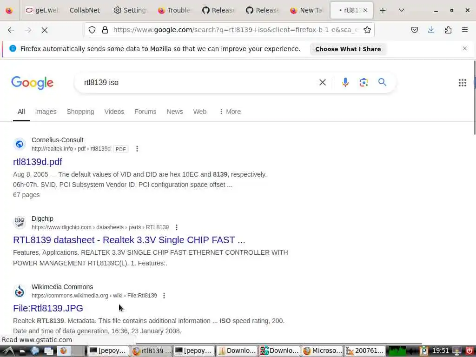List all tabs dropdown arrow
The height and width of the screenshot is (357, 476).
pos(401,10)
